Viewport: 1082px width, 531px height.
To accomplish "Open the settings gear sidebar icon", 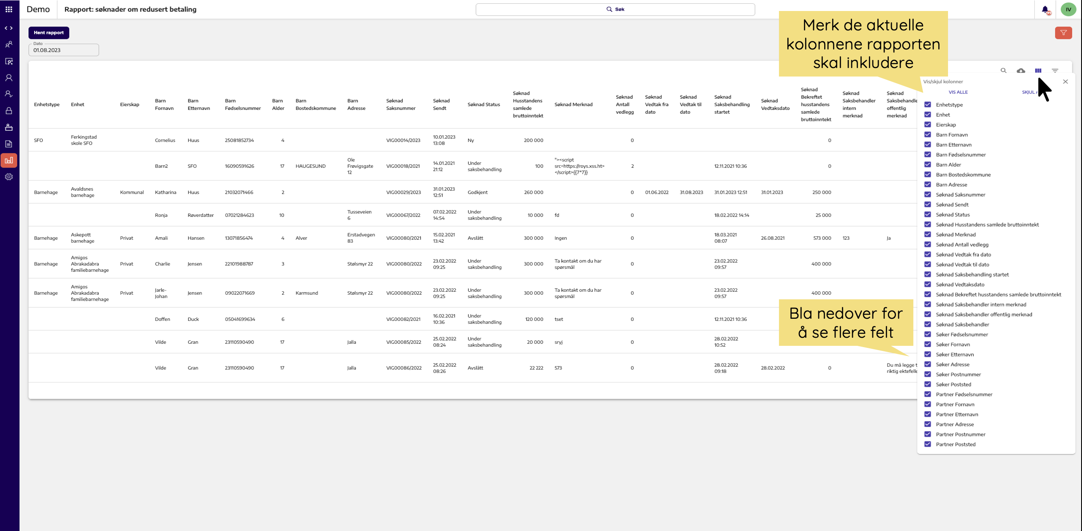I will click(x=9, y=177).
